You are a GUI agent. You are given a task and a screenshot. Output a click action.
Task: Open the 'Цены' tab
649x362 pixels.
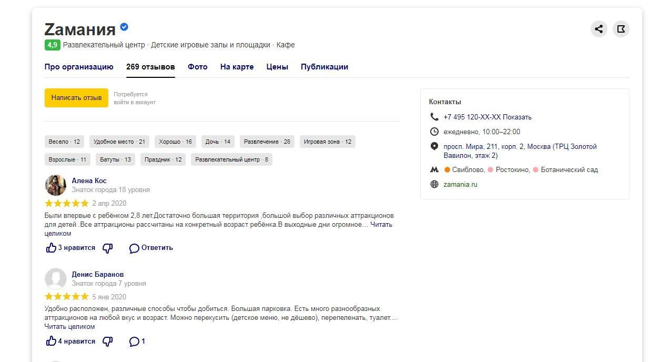coord(277,67)
